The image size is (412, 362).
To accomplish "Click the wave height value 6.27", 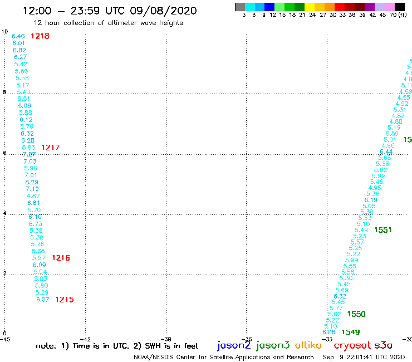I will click(21, 57).
